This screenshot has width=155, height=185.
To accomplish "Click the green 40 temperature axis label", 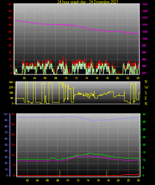I will pyautogui.click(x=144, y=114).
